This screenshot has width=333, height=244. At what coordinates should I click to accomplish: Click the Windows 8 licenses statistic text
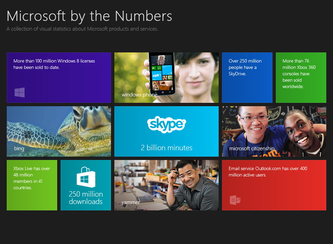coord(54,64)
